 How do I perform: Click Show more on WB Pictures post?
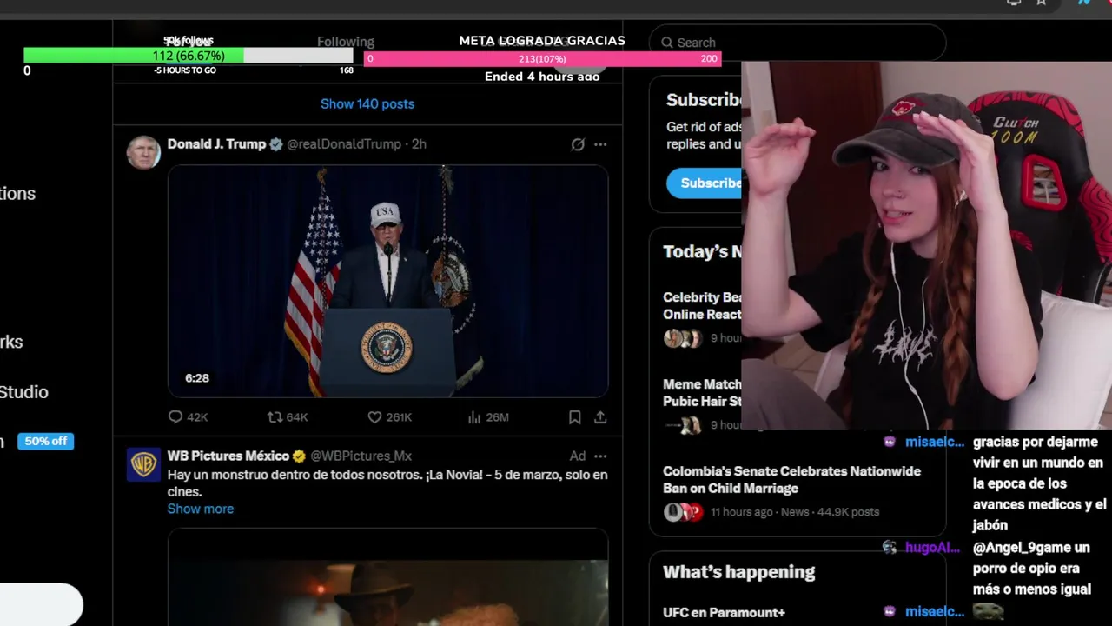201,509
